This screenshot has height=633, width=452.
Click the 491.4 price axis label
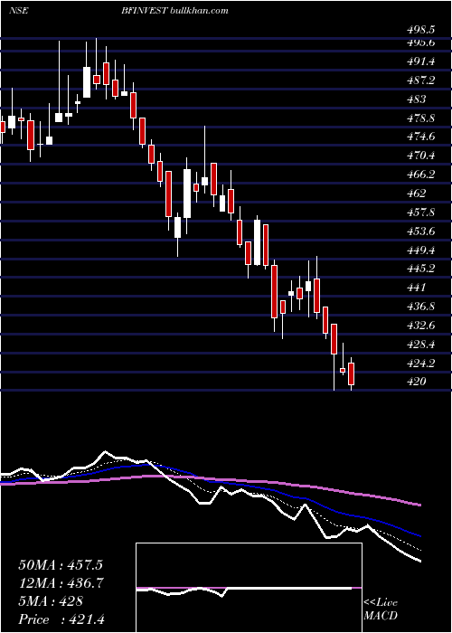tap(420, 61)
